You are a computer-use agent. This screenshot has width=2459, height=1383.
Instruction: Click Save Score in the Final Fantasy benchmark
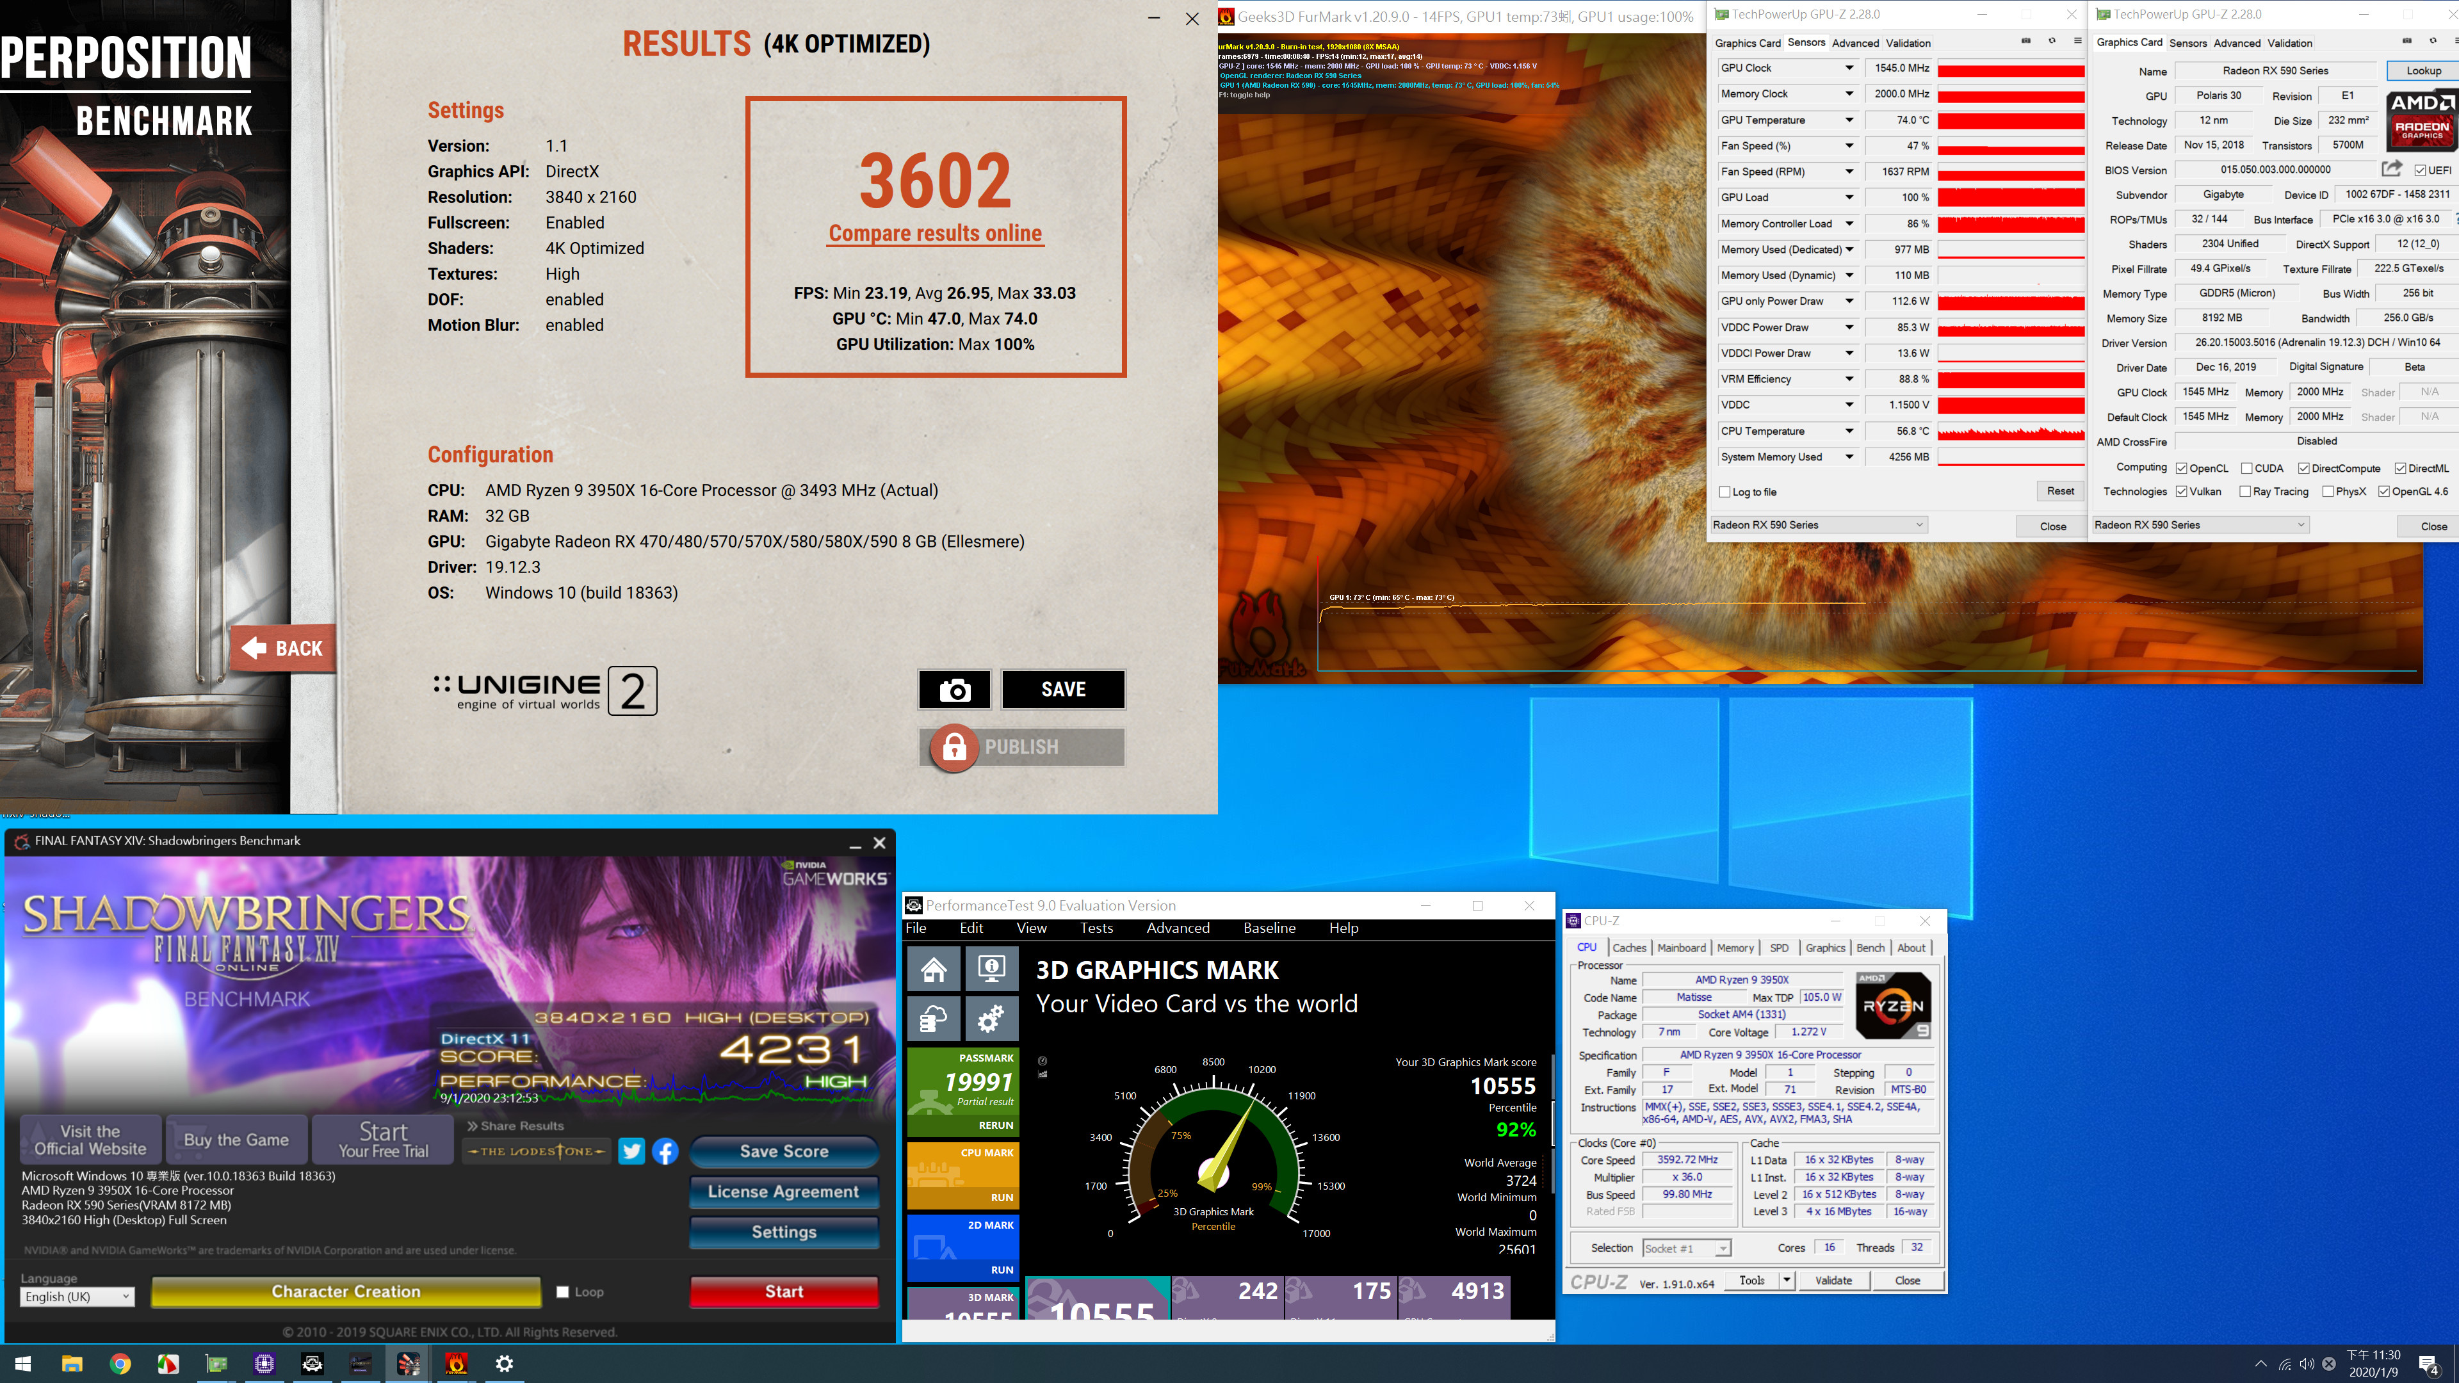(x=784, y=1151)
